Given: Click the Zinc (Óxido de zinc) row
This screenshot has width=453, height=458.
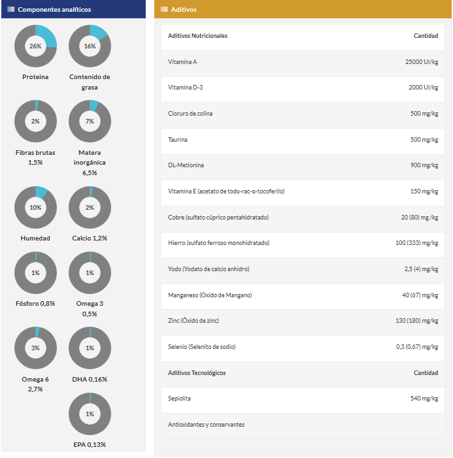Looking at the screenshot, I should (x=303, y=321).
